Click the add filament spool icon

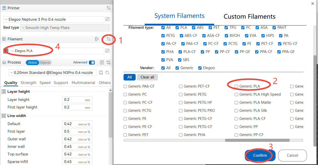click(x=97, y=39)
